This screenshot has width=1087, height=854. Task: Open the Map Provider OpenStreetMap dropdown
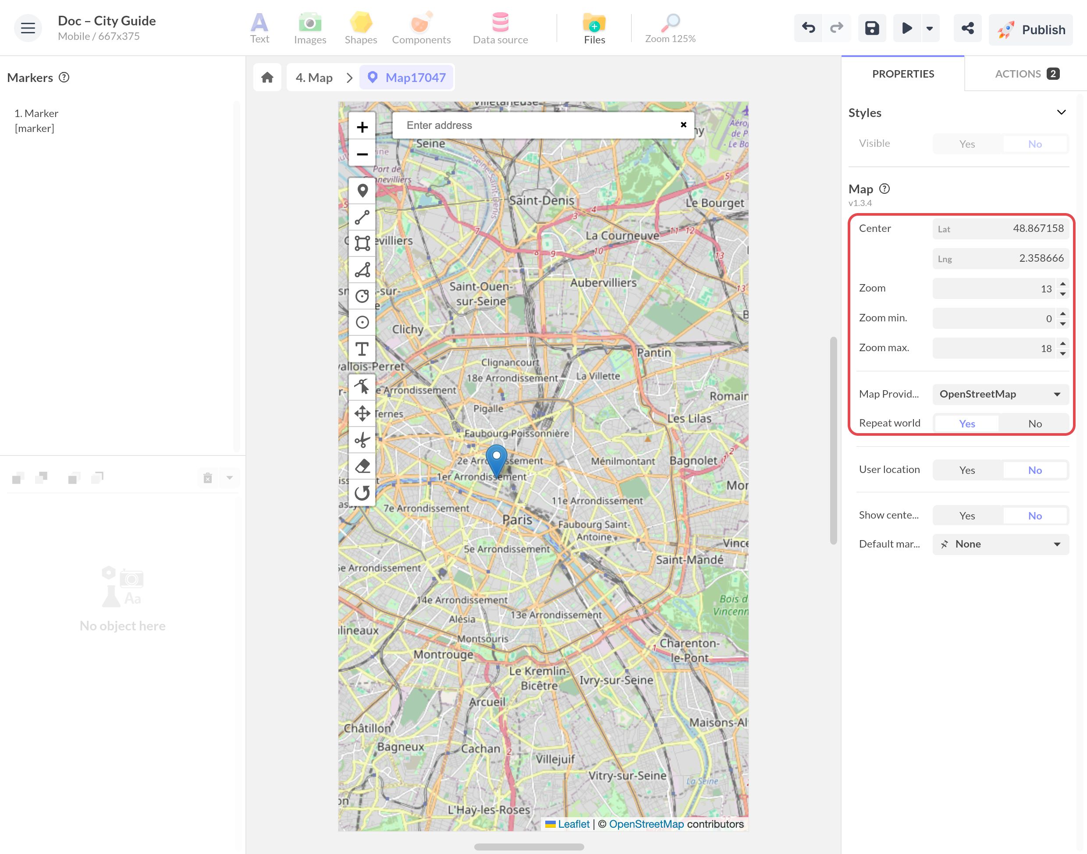pyautogui.click(x=1001, y=394)
